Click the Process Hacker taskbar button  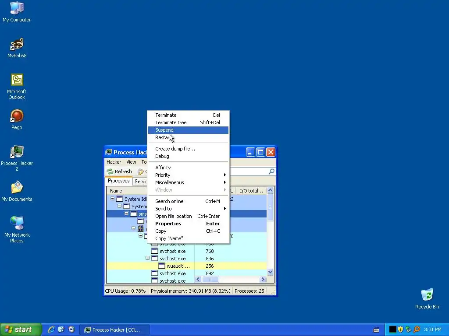pos(114,330)
